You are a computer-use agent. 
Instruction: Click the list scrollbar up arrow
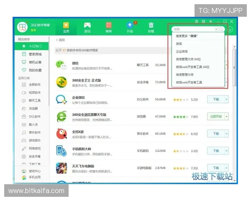[x=235, y=46]
